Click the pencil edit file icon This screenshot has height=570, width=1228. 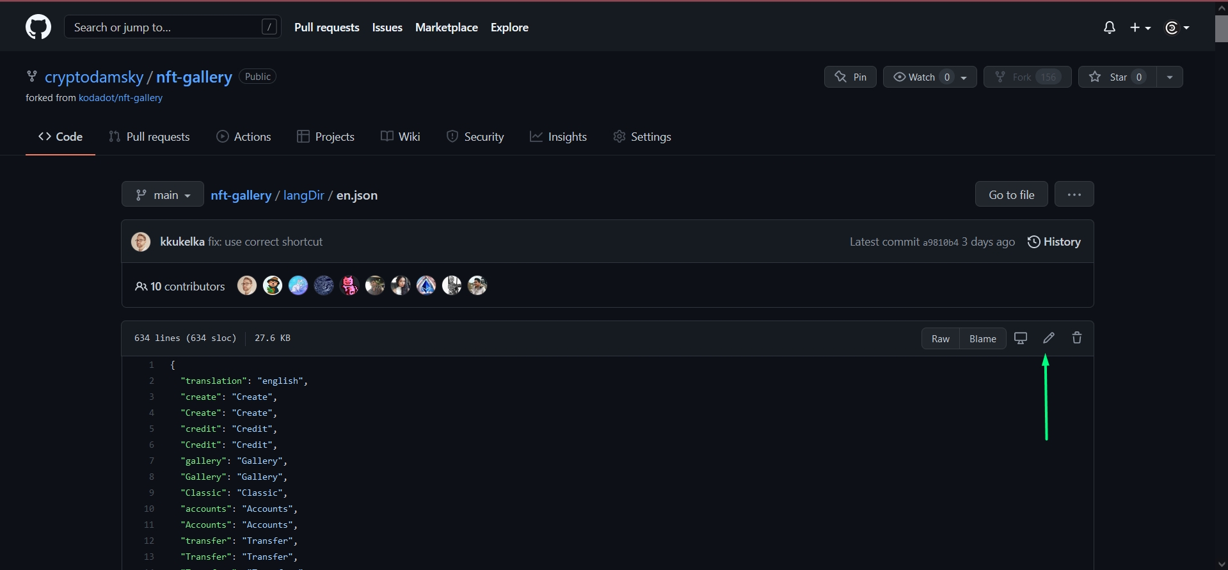1048,338
